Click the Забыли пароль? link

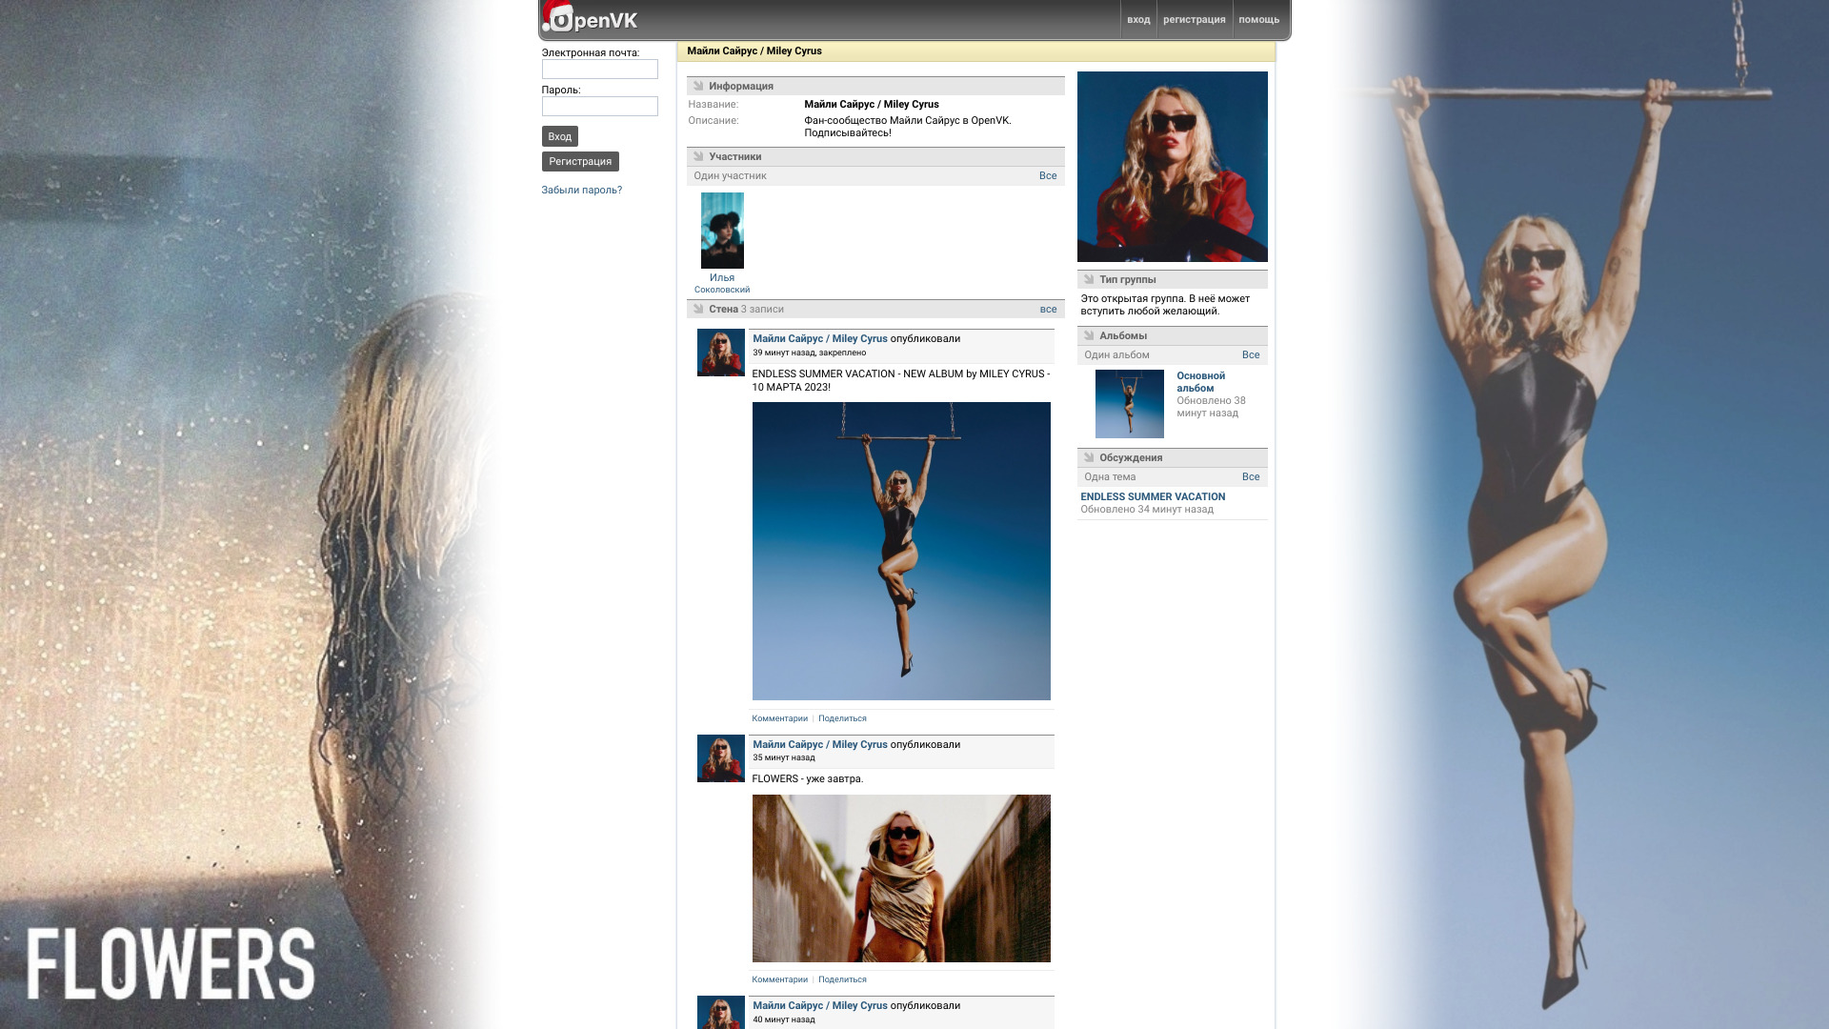click(581, 190)
